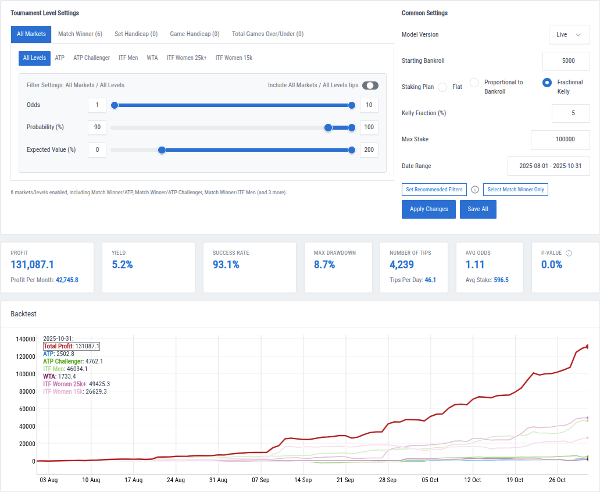Open the Total Games Over/Under tab
The image size is (600, 492).
(x=267, y=34)
